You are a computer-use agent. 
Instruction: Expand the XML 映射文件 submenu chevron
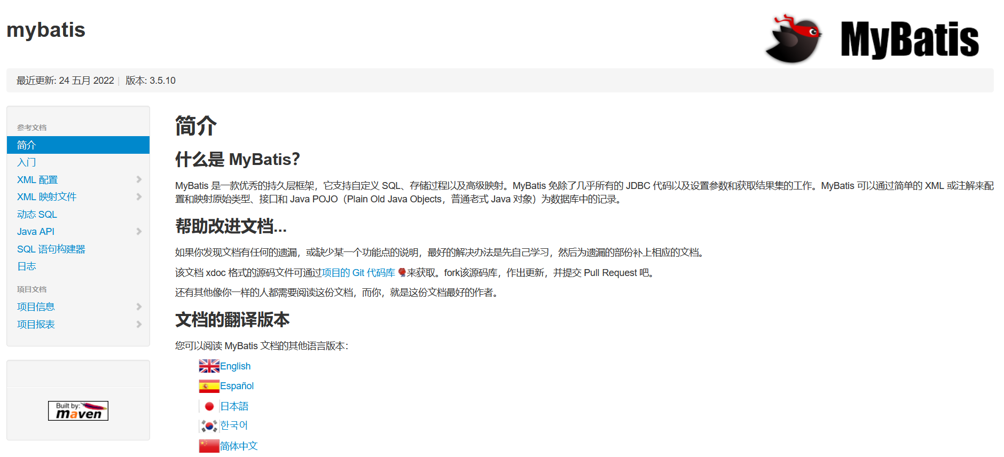pyautogui.click(x=139, y=196)
